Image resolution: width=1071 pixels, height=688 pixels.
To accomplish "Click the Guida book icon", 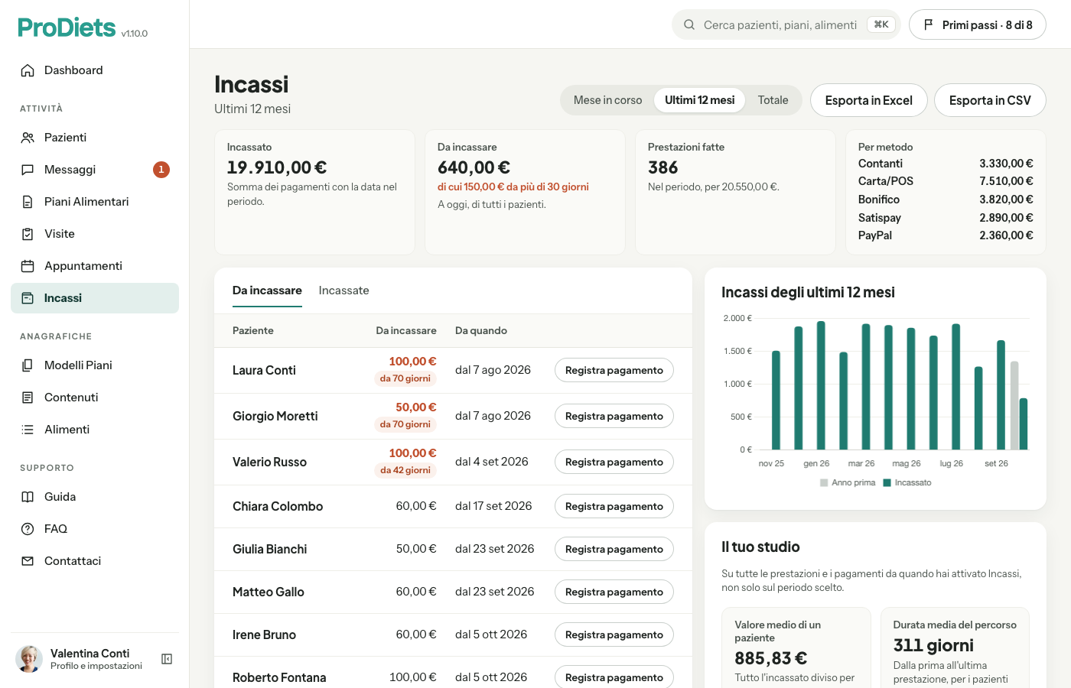I will tap(28, 497).
